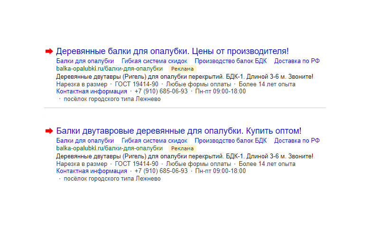Click 'ГОСТ 19414-90' in the first ad
This screenshot has height=228, width=370.
tap(137, 84)
